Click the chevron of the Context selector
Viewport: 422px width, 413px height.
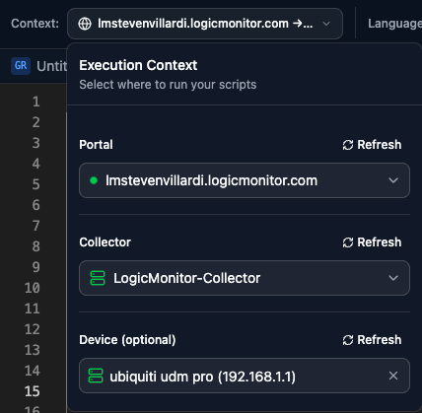(326, 24)
